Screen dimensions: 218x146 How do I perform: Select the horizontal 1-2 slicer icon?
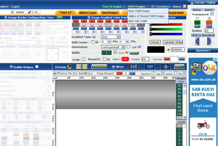tap(150, 67)
